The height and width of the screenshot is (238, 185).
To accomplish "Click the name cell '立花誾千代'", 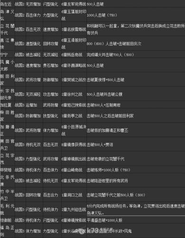I will (x=7, y=30).
